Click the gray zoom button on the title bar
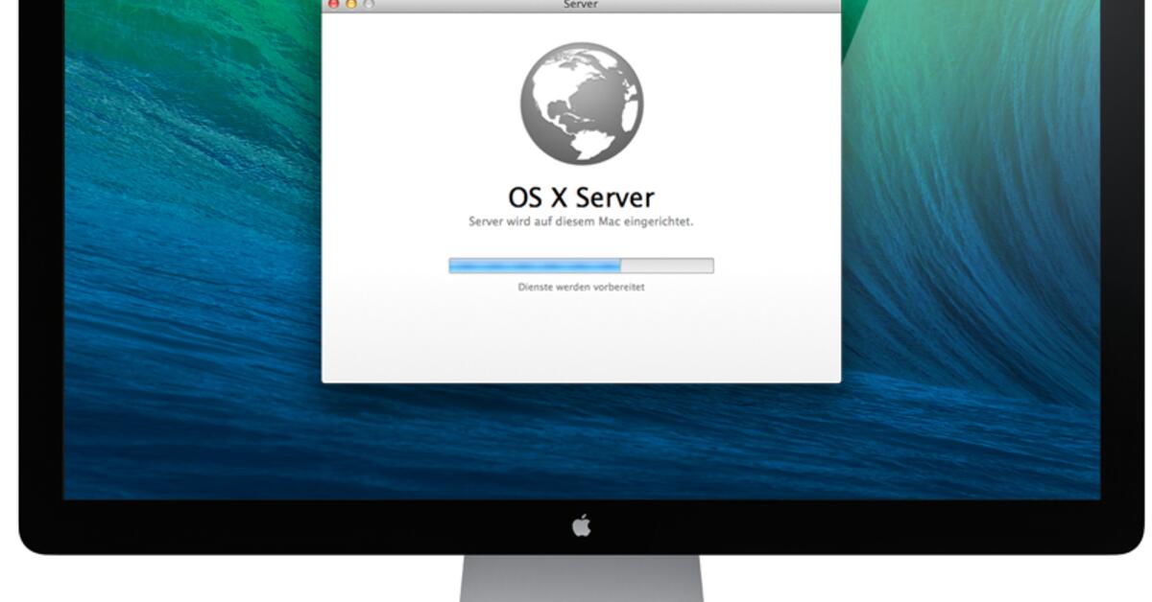 369,4
